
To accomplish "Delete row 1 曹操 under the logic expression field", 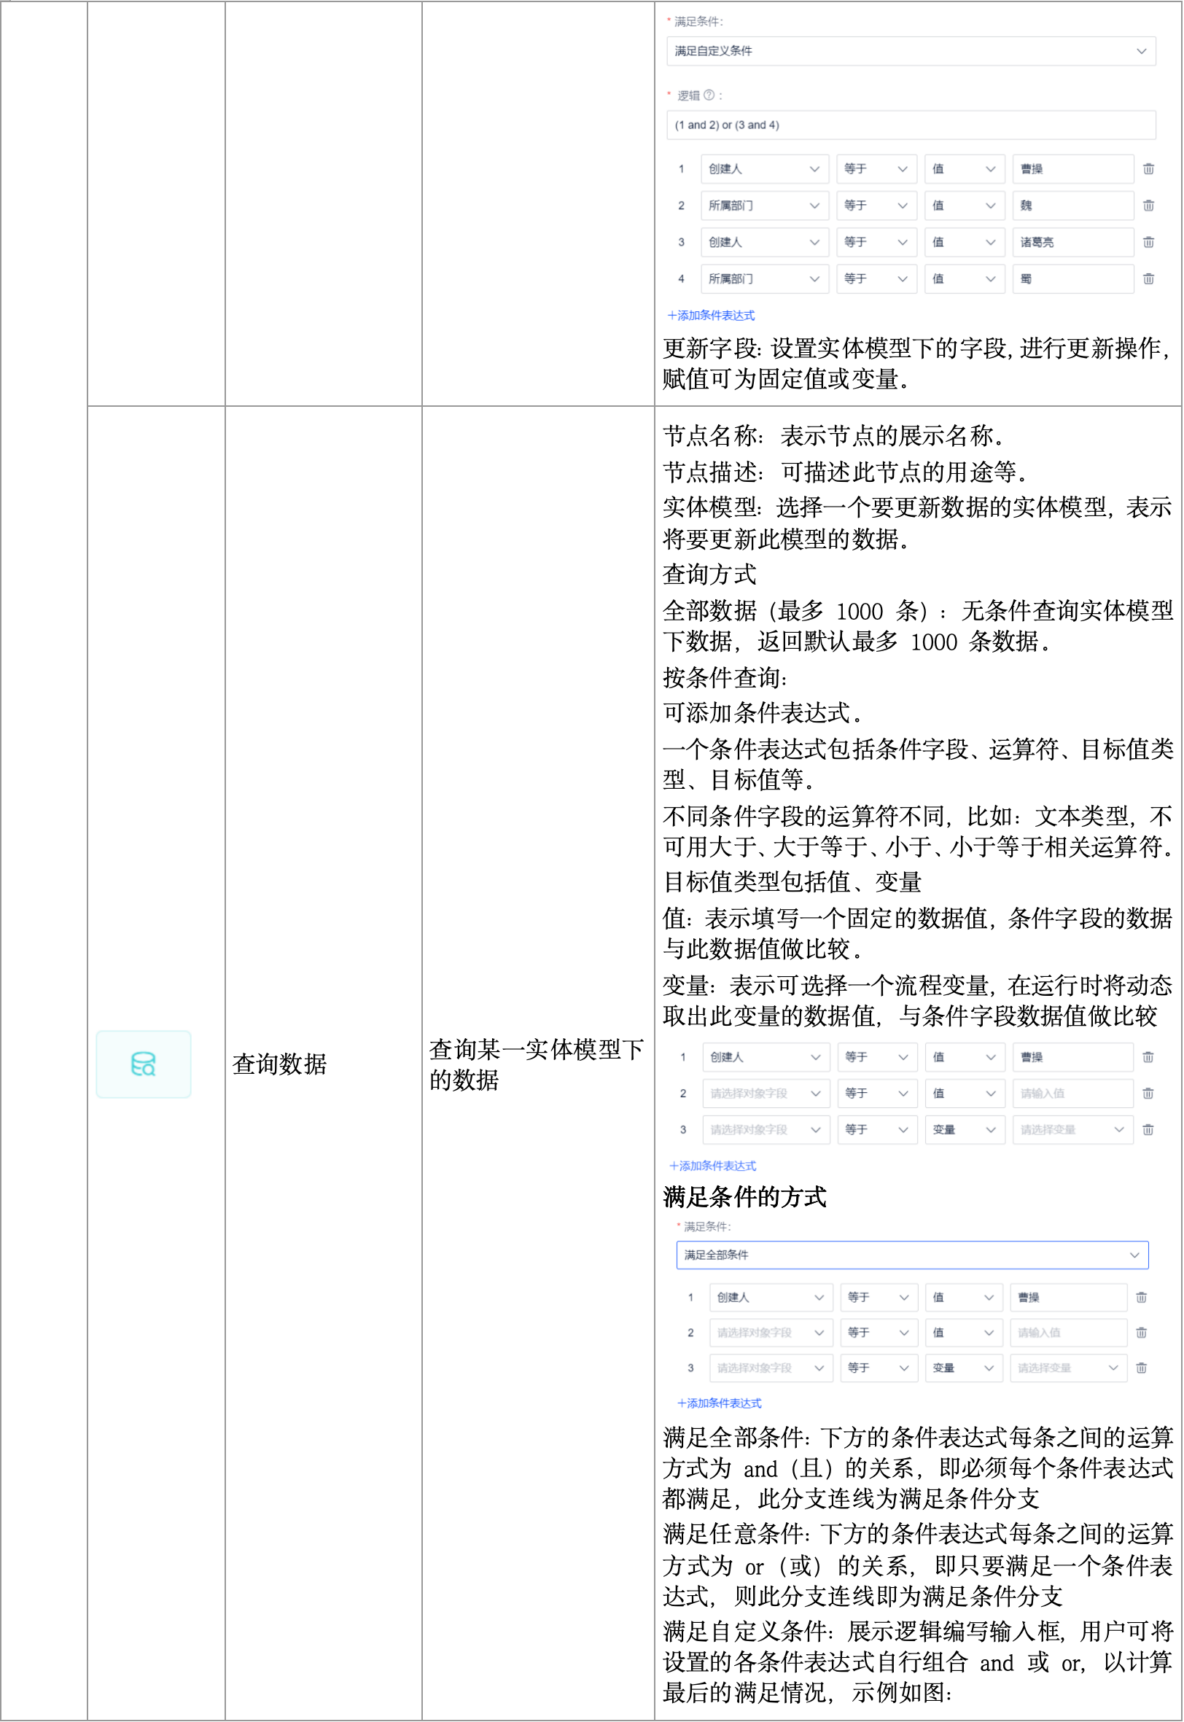I will pyautogui.click(x=1148, y=168).
